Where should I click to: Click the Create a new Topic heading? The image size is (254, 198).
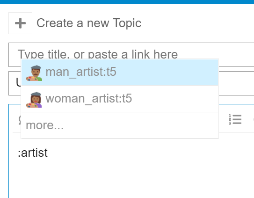tap(89, 23)
